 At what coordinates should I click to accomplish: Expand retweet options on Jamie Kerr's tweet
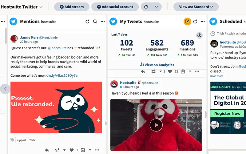[64, 150]
